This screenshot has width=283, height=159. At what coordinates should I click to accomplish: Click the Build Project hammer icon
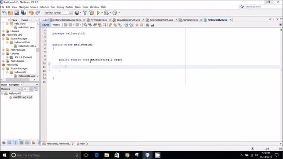(x=85, y=13)
